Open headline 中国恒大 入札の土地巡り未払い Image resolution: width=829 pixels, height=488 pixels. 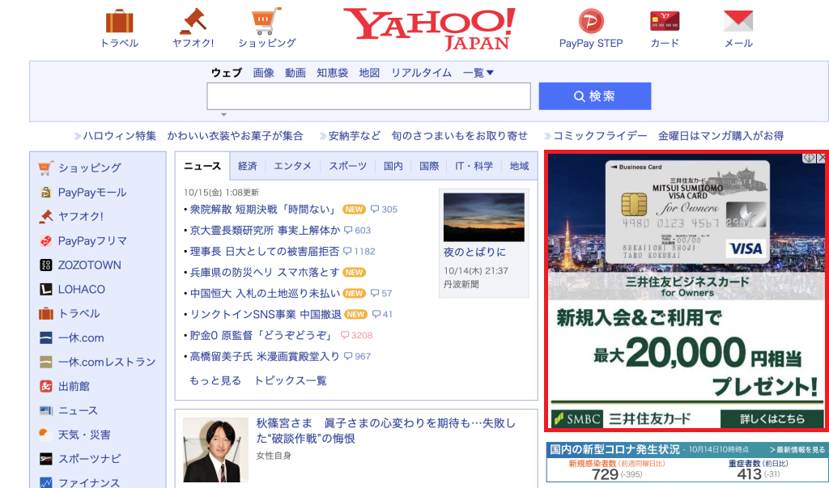[x=265, y=294]
